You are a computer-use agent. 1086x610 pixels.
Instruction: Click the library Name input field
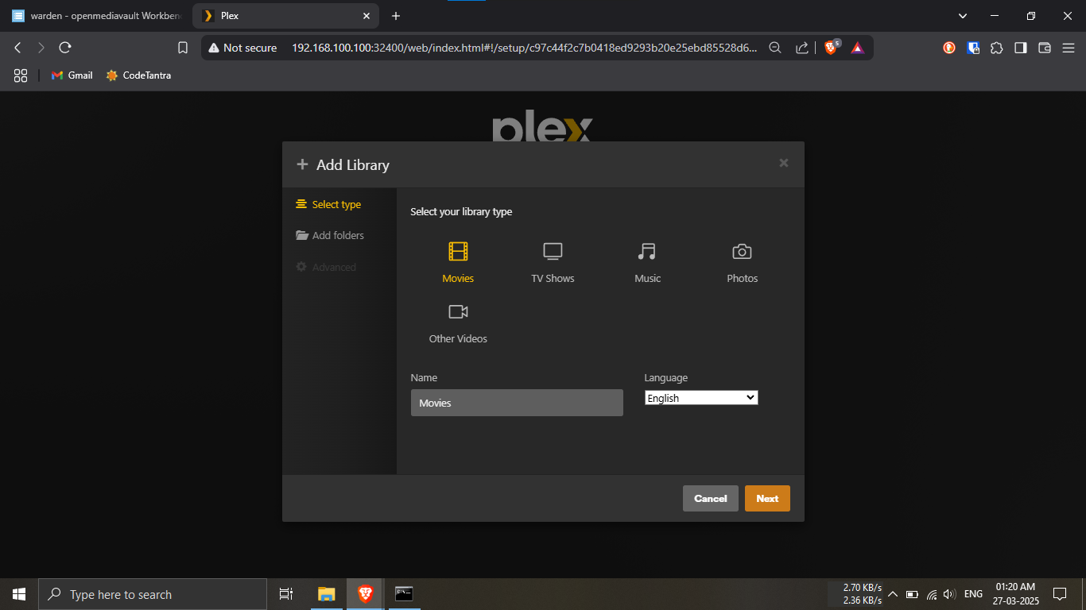(517, 403)
